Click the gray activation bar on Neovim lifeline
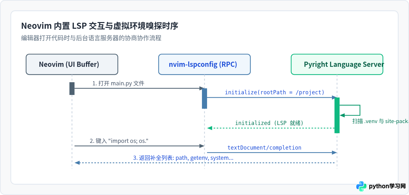Image resolution: width=409 pixels, height=195 pixels. click(x=72, y=89)
